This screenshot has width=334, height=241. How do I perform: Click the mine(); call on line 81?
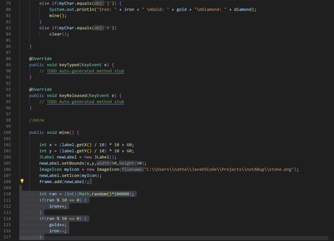tap(58, 16)
